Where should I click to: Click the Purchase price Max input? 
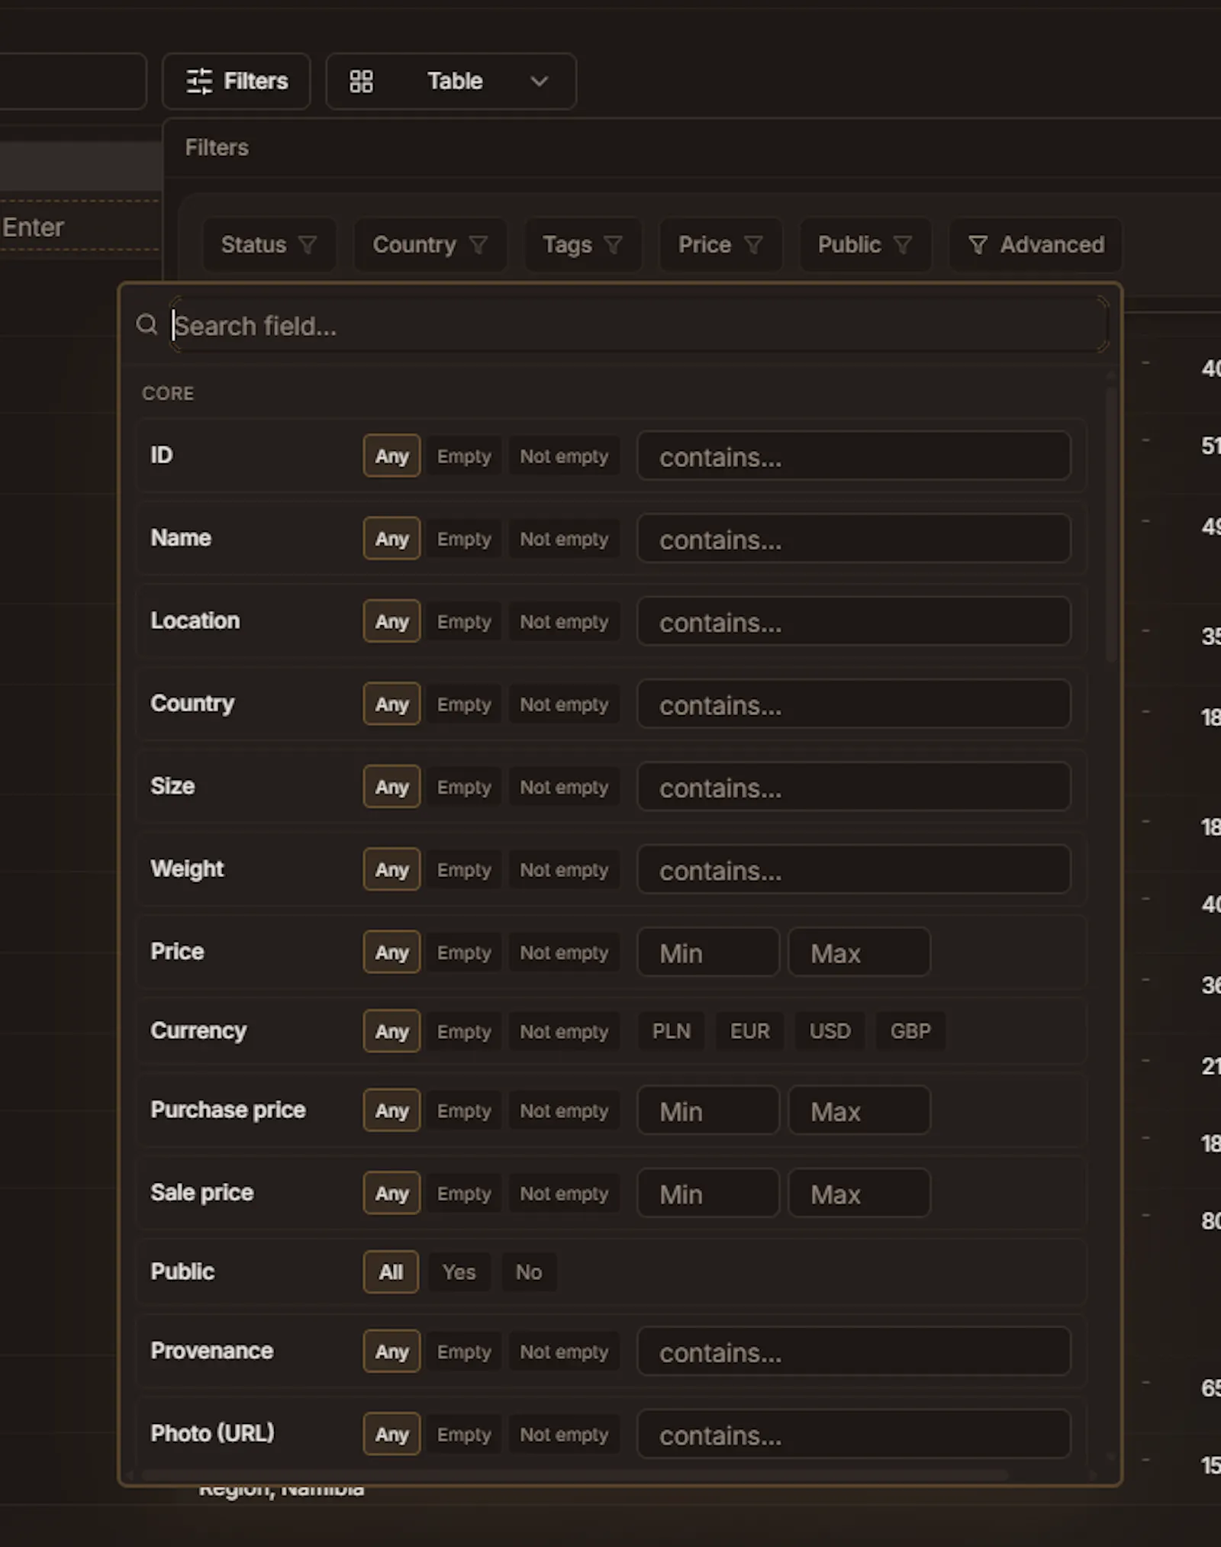coord(859,1110)
